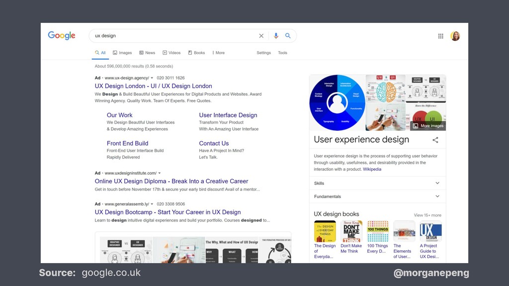Clear the search box with X
The image size is (509, 286).
pos(261,36)
